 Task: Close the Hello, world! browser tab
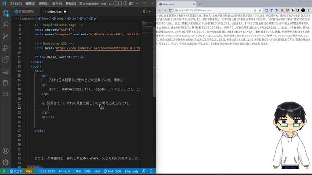pyautogui.click(x=194, y=4)
